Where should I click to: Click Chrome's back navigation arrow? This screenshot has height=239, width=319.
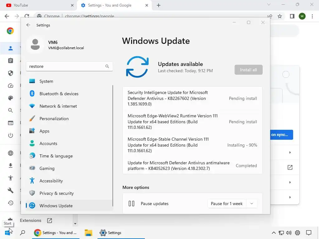coord(7,16)
